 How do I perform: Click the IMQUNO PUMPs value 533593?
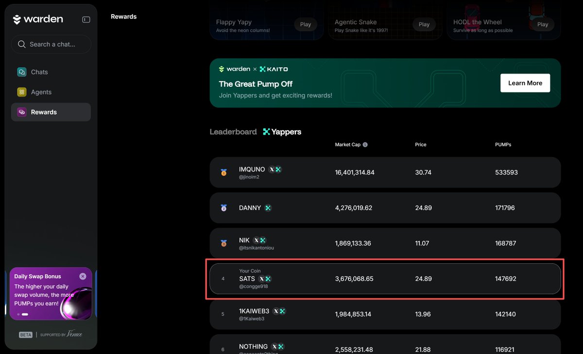pos(506,172)
